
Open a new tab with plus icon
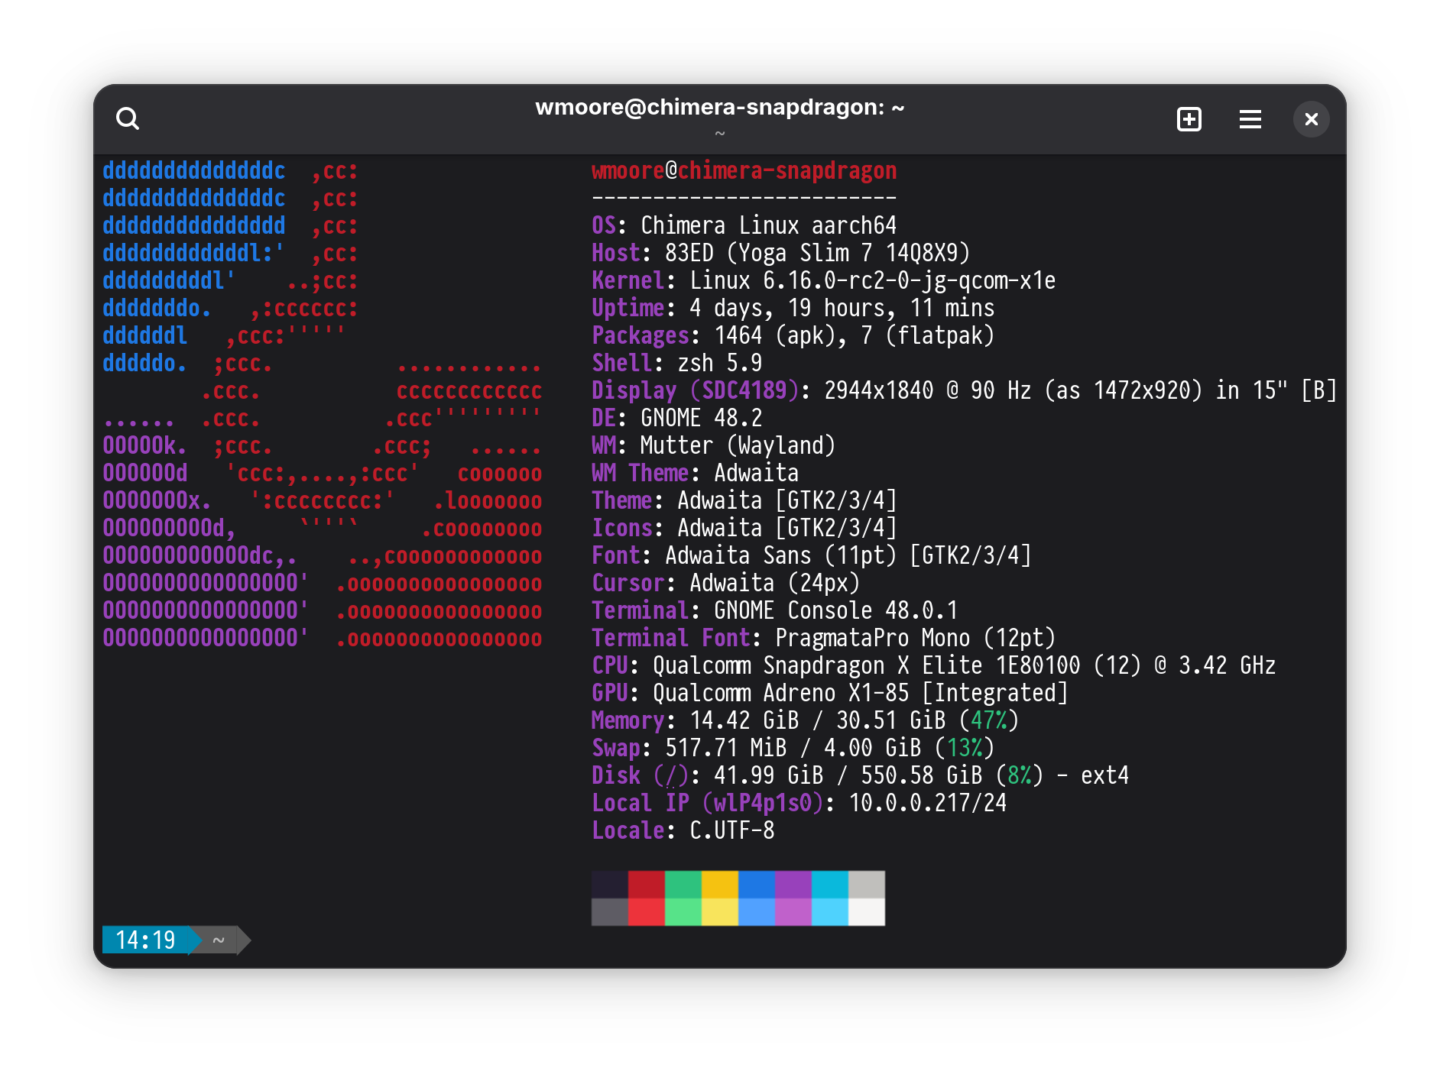(1189, 119)
